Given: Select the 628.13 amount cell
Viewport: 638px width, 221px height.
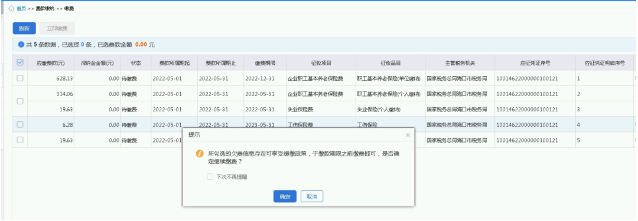Looking at the screenshot, I should [51, 78].
